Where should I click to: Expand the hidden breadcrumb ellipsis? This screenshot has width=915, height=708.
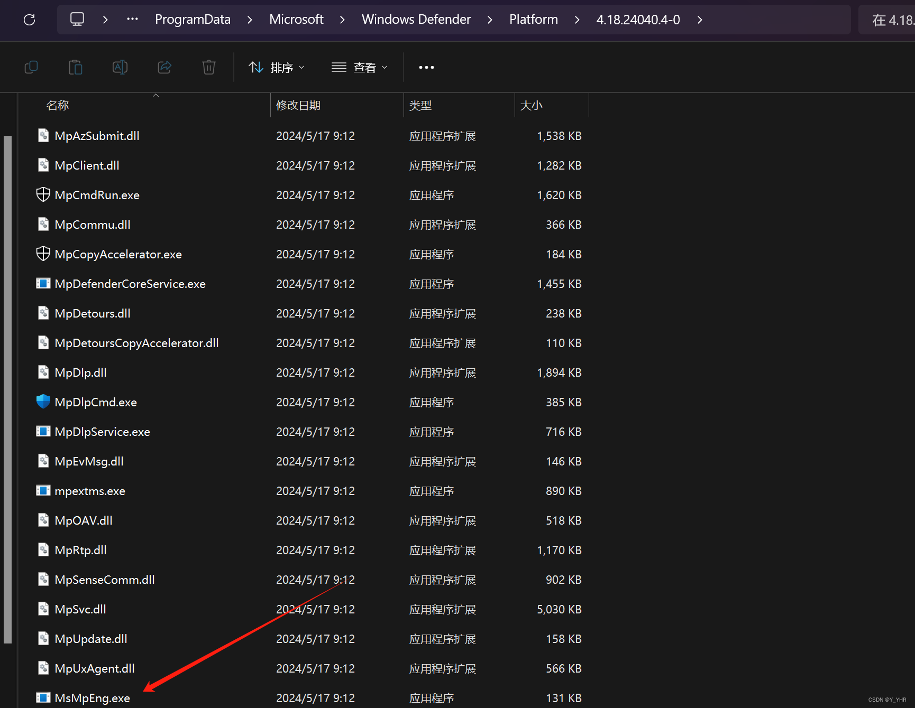click(x=132, y=20)
